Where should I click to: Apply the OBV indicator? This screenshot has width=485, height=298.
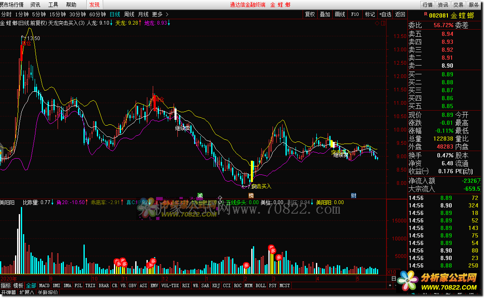click(132, 285)
